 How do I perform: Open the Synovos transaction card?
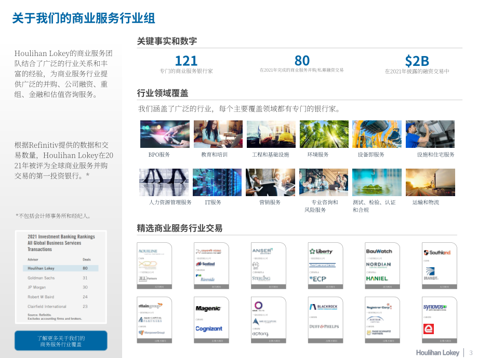(439, 320)
